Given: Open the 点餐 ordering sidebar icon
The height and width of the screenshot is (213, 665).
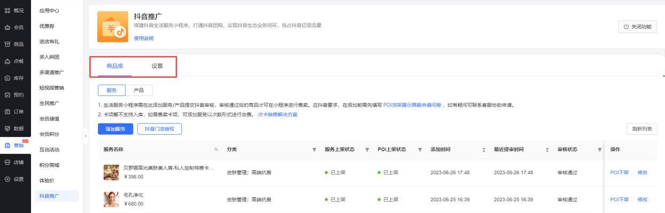Looking at the screenshot, I should (x=7, y=61).
